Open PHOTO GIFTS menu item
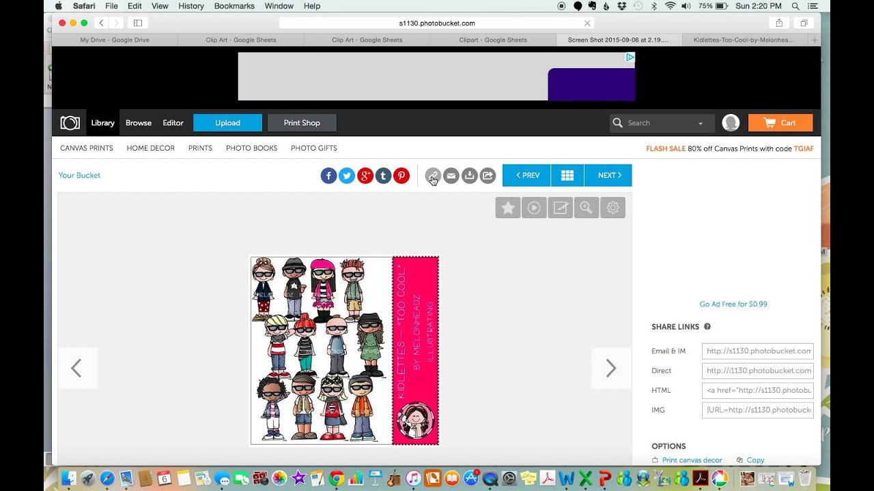The image size is (874, 491). click(314, 148)
